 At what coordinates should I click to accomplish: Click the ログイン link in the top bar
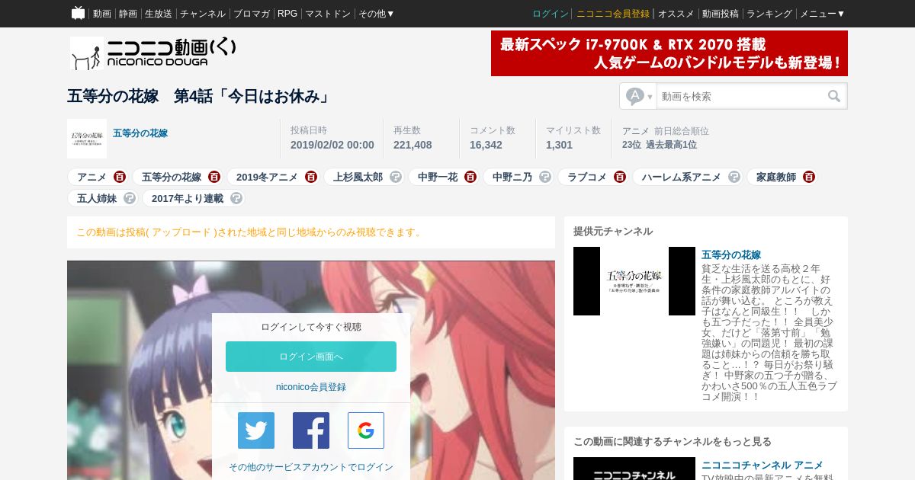[x=551, y=14]
